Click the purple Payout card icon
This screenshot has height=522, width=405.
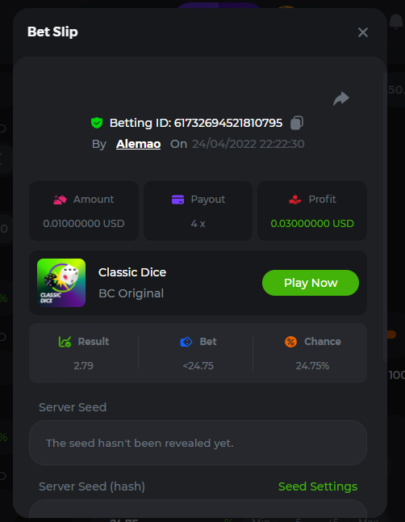click(x=178, y=200)
